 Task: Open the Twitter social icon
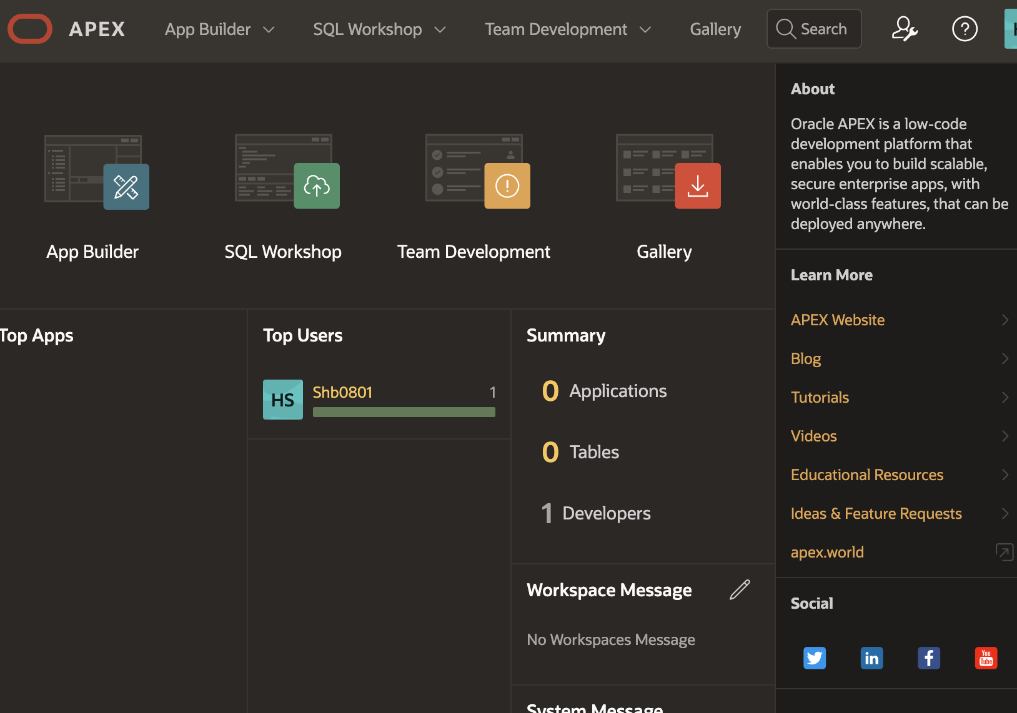(x=815, y=658)
